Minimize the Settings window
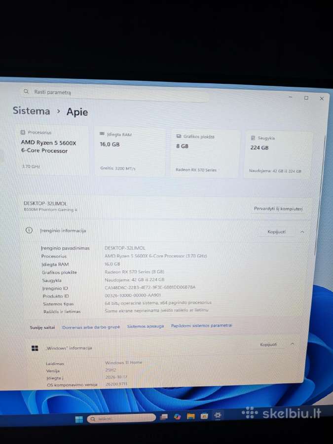This screenshot has height=444, width=333. 290,97
